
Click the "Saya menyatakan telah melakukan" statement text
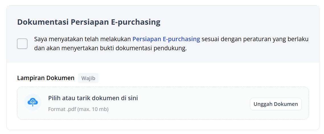(83, 39)
